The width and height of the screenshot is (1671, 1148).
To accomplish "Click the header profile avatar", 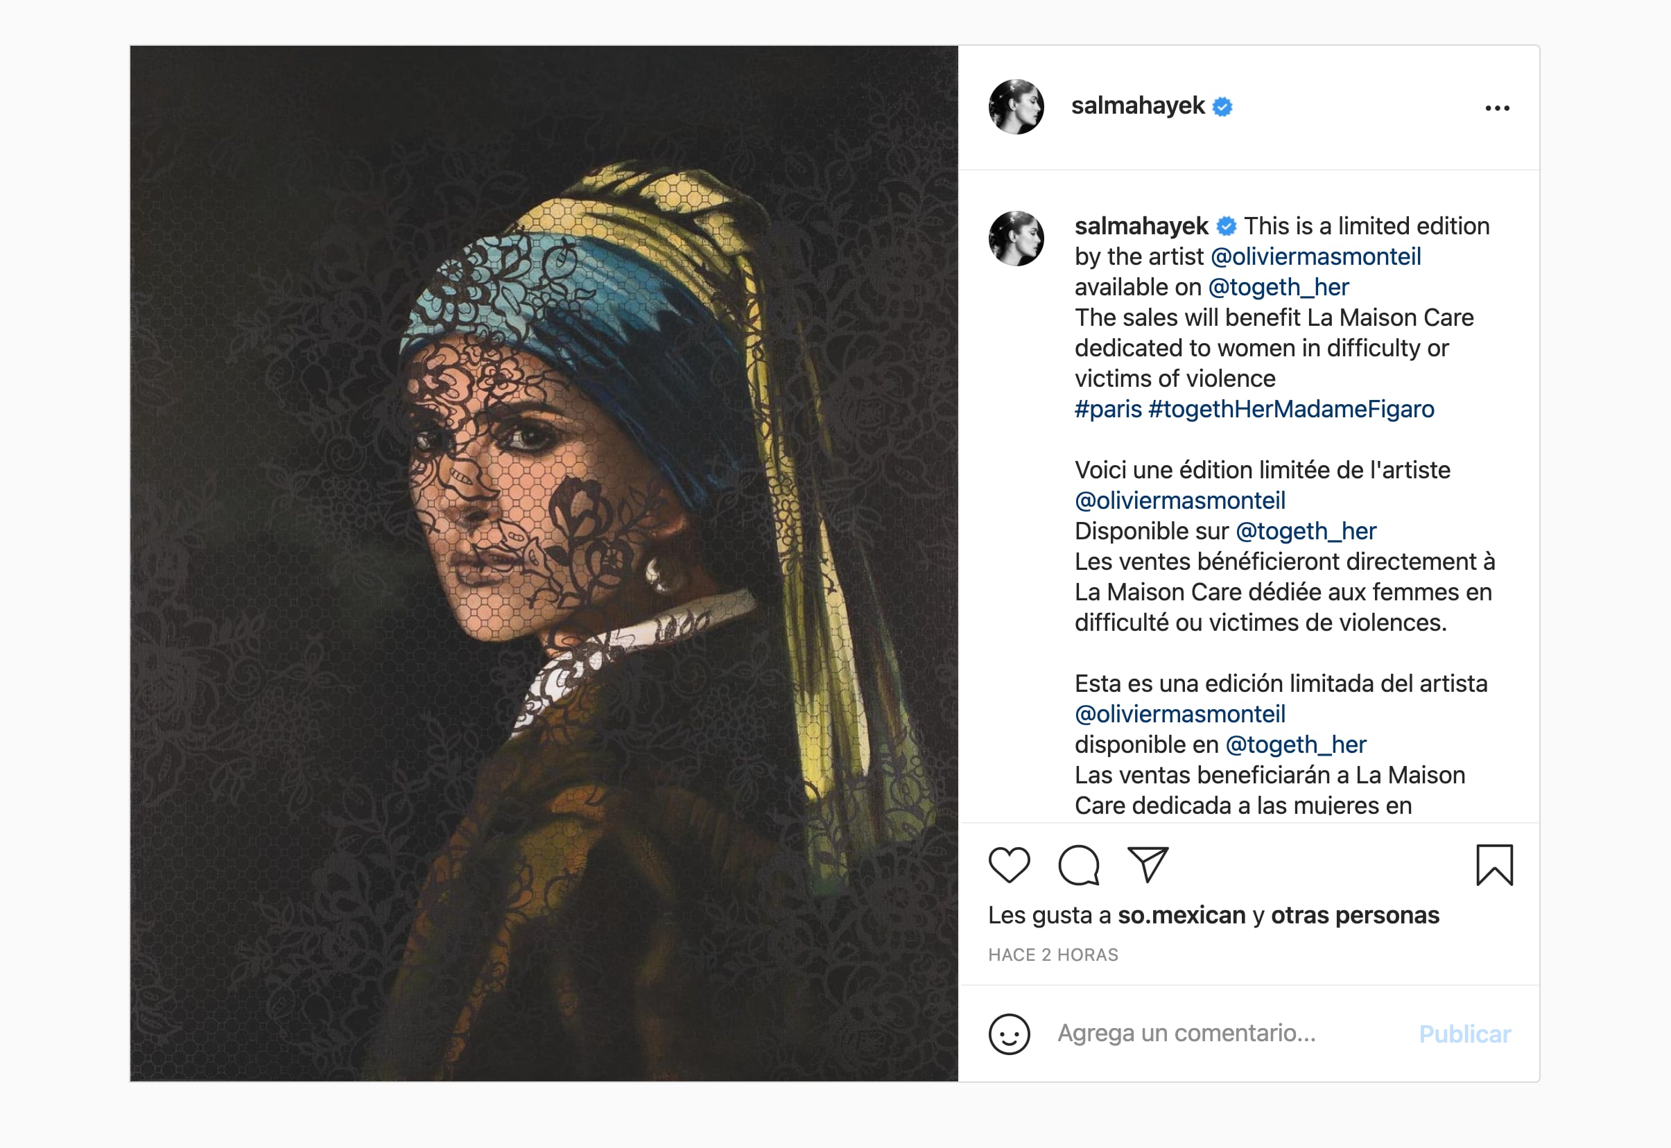I will (x=1016, y=107).
